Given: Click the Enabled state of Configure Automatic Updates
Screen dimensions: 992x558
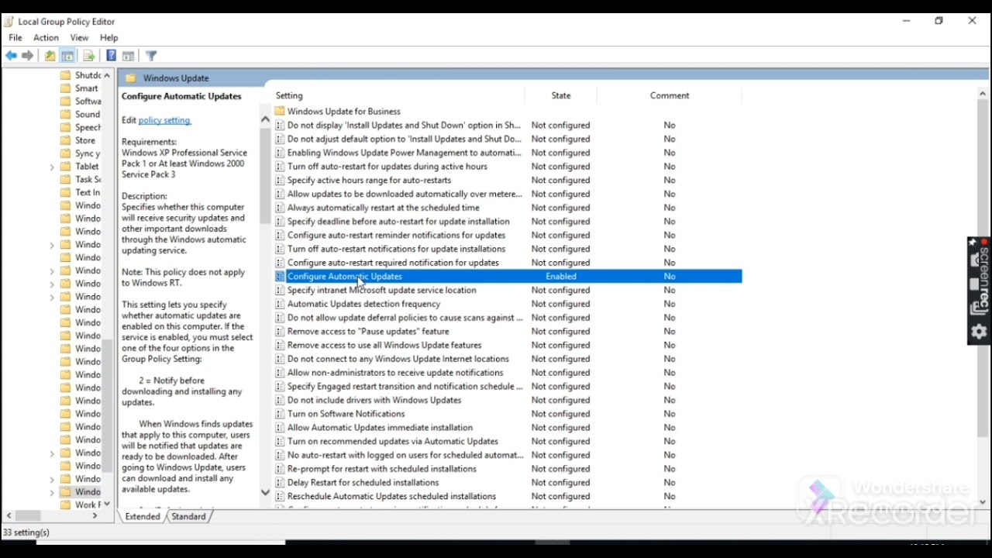Looking at the screenshot, I should (x=561, y=276).
